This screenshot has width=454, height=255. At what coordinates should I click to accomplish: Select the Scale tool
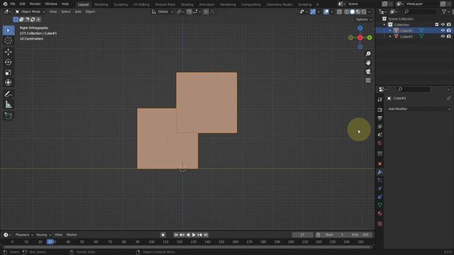pyautogui.click(x=9, y=72)
